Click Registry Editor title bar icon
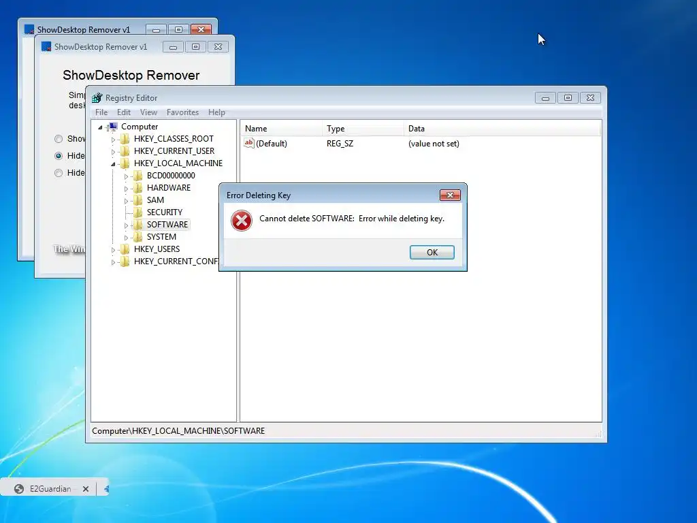Image resolution: width=697 pixels, height=523 pixels. pyautogui.click(x=97, y=98)
